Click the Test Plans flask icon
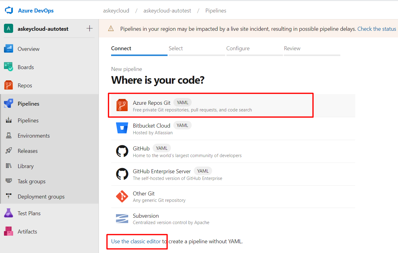Viewport: 398px width, 253px height. (x=9, y=213)
